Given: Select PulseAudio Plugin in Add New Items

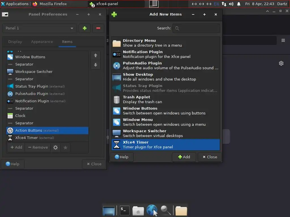Looking at the screenshot, I should [165, 66].
